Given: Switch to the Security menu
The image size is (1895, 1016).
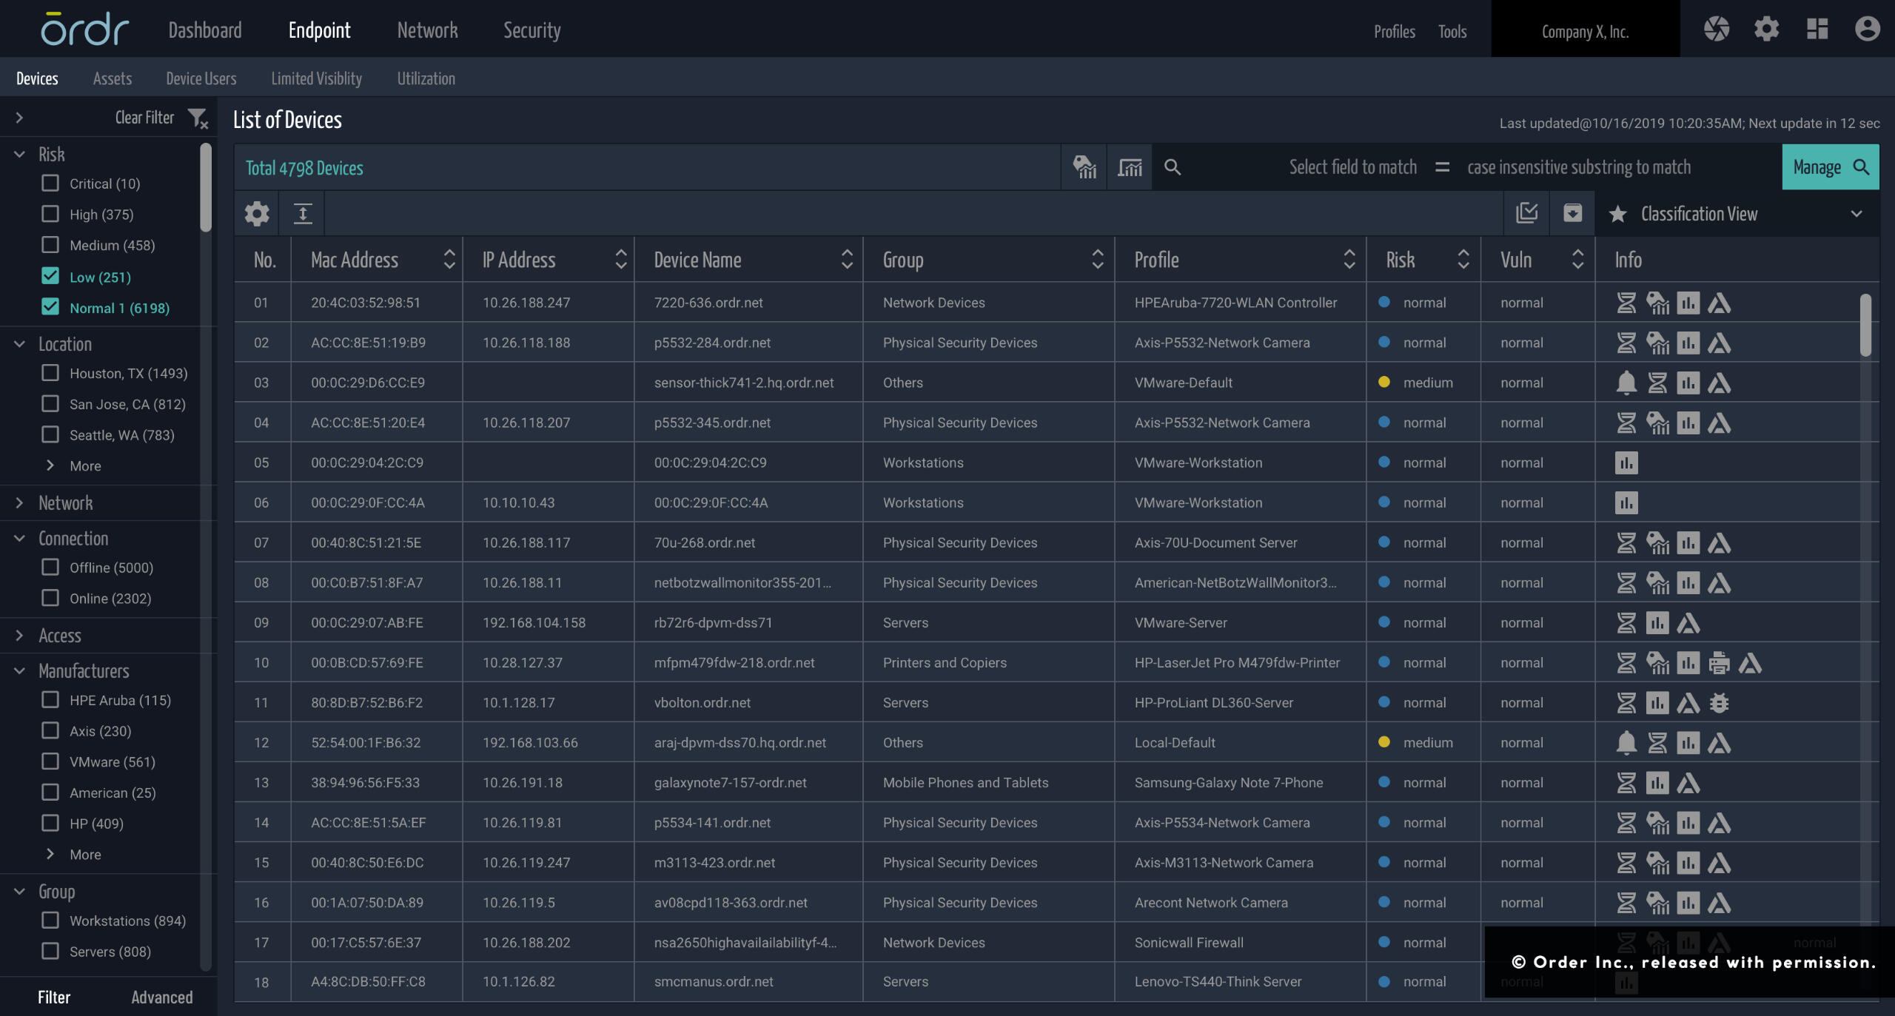Looking at the screenshot, I should pyautogui.click(x=531, y=30).
